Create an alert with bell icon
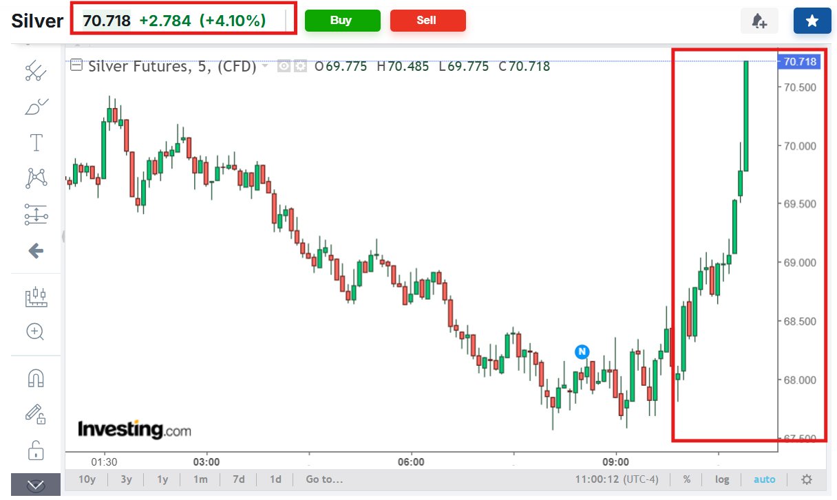 point(759,21)
